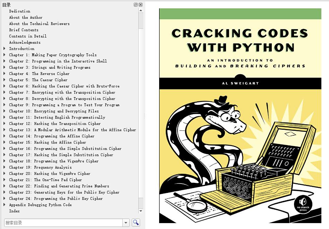Click the Cracking Codes book cover

pyautogui.click(x=240, y=116)
